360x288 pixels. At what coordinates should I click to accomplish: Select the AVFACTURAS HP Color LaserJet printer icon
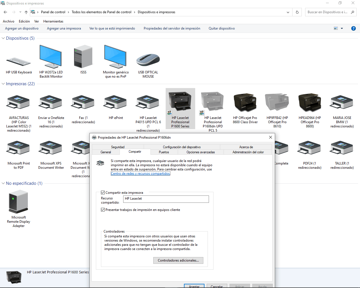(x=19, y=103)
